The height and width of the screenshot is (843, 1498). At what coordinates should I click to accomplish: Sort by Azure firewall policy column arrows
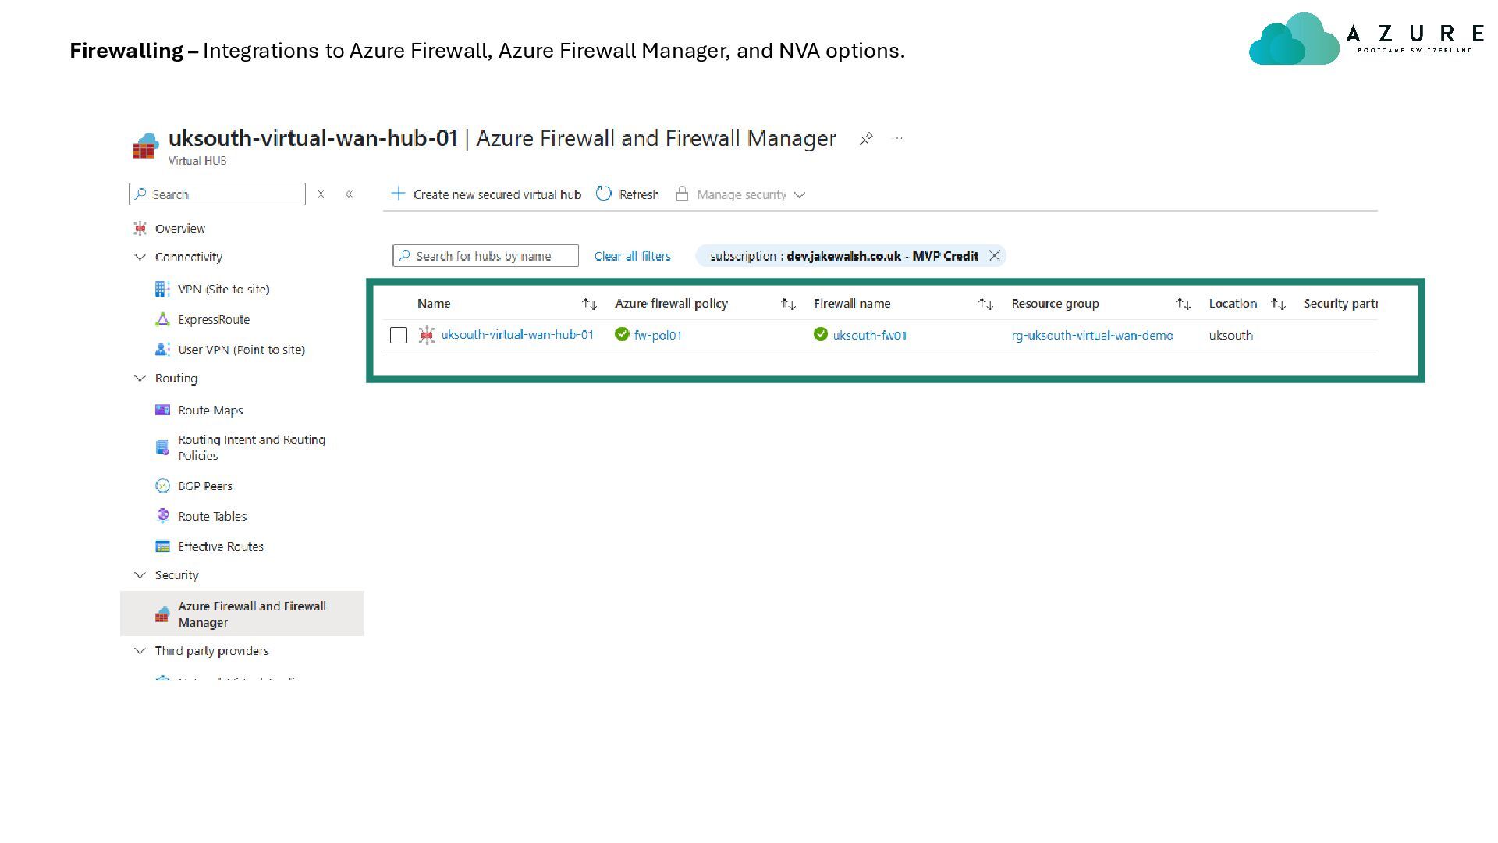click(788, 304)
